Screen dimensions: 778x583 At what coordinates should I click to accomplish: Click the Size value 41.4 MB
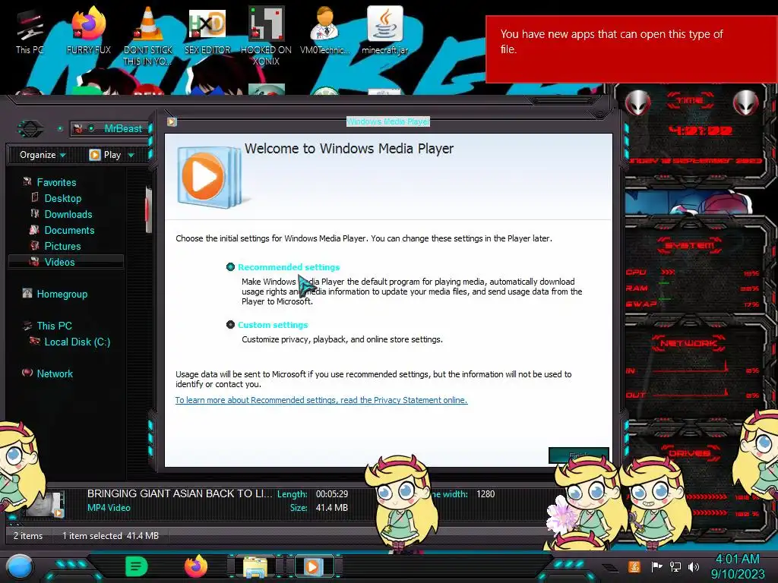(331, 507)
